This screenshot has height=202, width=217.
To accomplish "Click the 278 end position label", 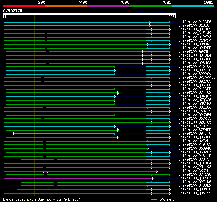I will 171,17.
